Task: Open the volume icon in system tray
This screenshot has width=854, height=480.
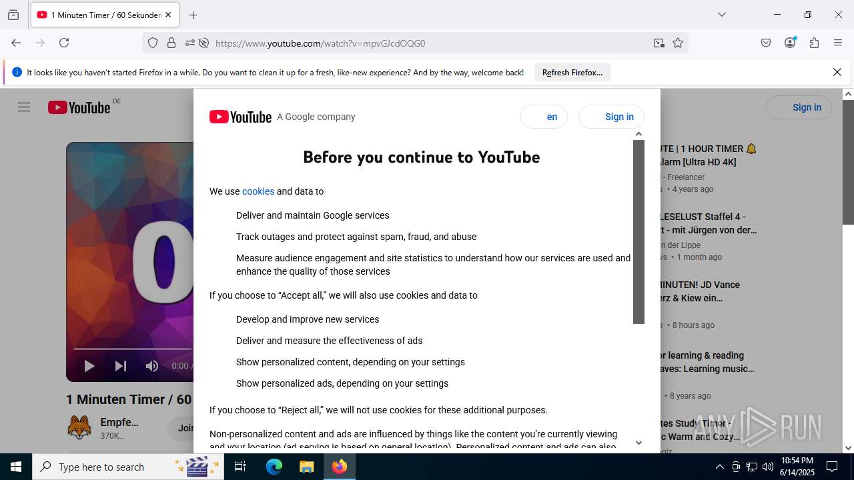Action: pyautogui.click(x=768, y=467)
